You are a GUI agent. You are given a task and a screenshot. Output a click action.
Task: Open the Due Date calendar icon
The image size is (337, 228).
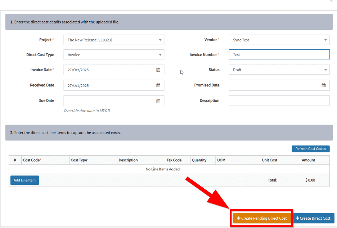pyautogui.click(x=158, y=101)
